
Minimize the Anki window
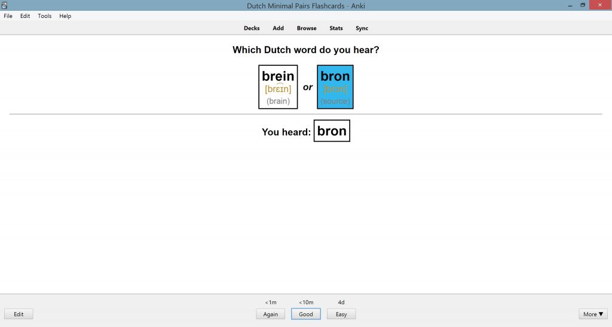point(570,5)
